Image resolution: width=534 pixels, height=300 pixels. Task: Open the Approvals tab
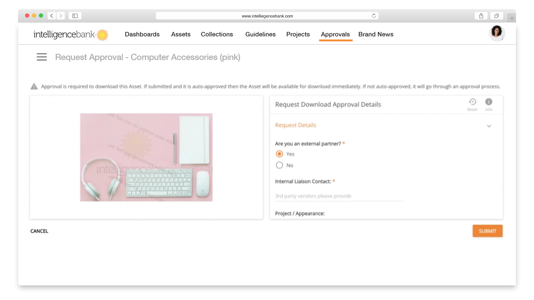[335, 34]
